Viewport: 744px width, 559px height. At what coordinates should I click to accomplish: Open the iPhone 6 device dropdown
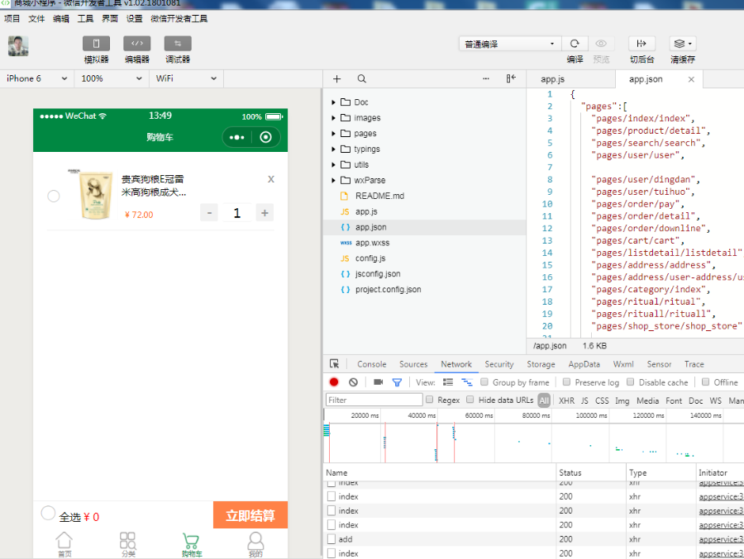coord(37,78)
